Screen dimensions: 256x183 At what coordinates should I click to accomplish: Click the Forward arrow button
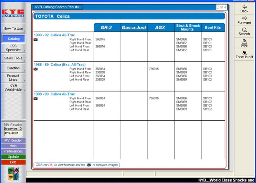244,20
